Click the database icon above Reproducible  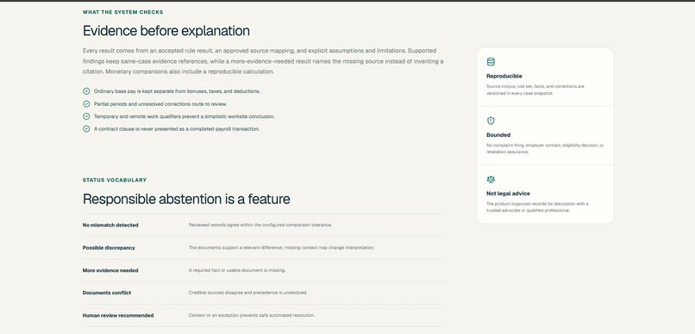click(491, 62)
